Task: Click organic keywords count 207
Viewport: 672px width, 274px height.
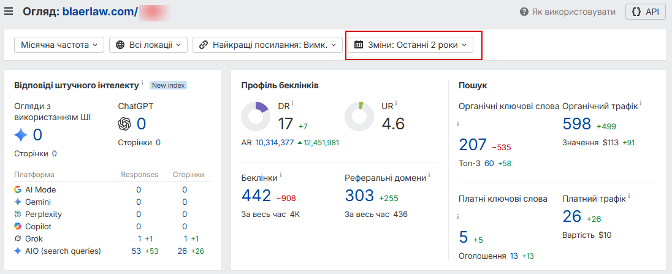Action: [473, 145]
